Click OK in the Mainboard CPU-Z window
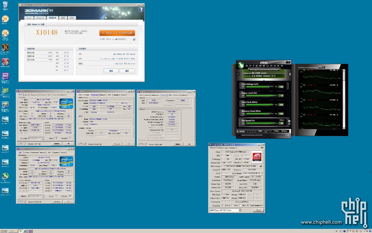Screen dimensions: 372x233 (x=129, y=144)
